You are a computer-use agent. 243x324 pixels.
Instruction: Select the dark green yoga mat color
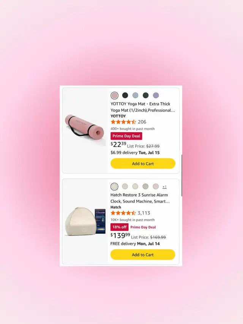coord(146,95)
